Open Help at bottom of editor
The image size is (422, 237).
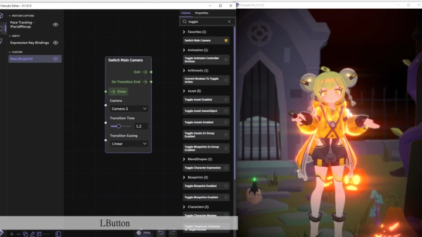pyautogui.click(x=144, y=232)
